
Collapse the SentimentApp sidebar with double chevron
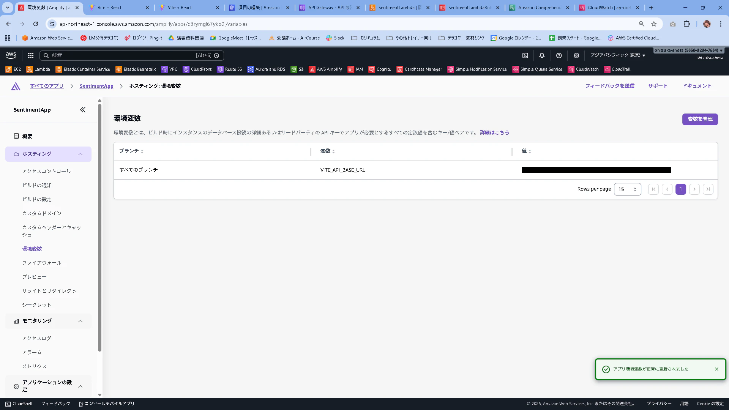pyautogui.click(x=83, y=110)
